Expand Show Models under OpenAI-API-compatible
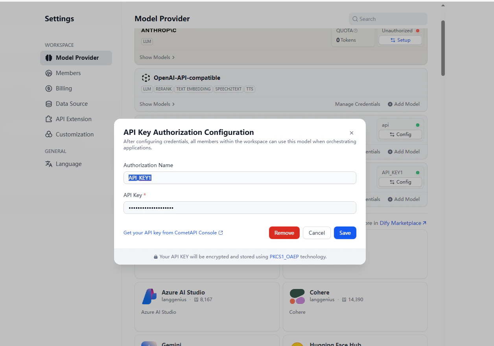This screenshot has width=494, height=346. (x=157, y=104)
